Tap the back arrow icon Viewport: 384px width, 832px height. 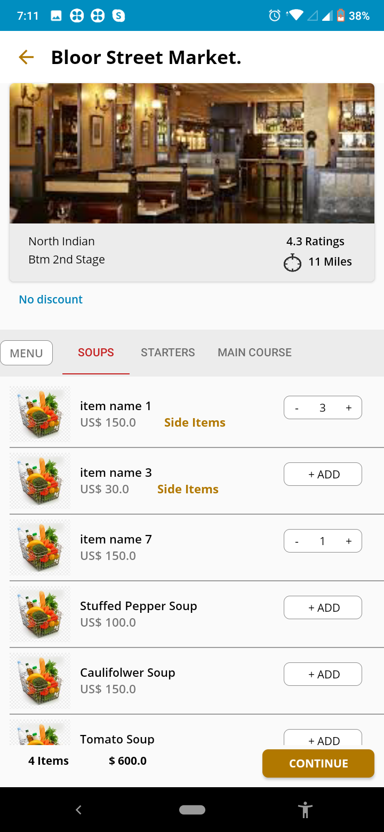(x=26, y=57)
